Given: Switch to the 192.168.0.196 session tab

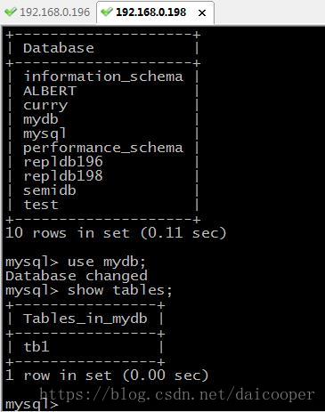Looking at the screenshot, I should [x=48, y=12].
